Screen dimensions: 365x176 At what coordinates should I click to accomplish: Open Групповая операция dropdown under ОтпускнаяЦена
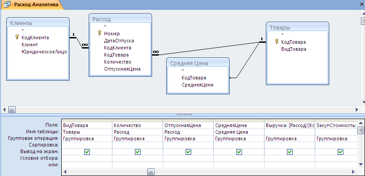click(x=188, y=139)
